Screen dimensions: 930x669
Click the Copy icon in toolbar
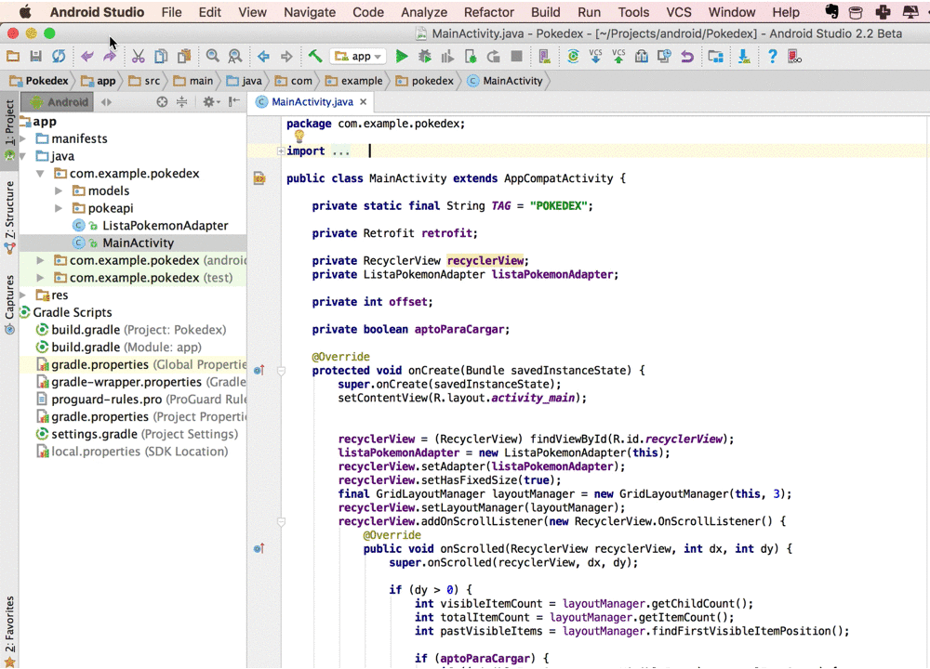coord(161,57)
